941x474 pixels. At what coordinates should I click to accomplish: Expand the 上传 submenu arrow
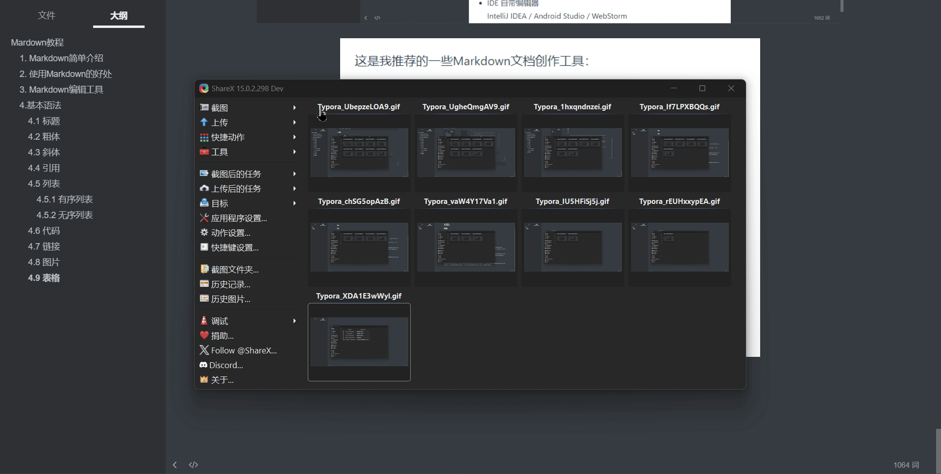(295, 122)
